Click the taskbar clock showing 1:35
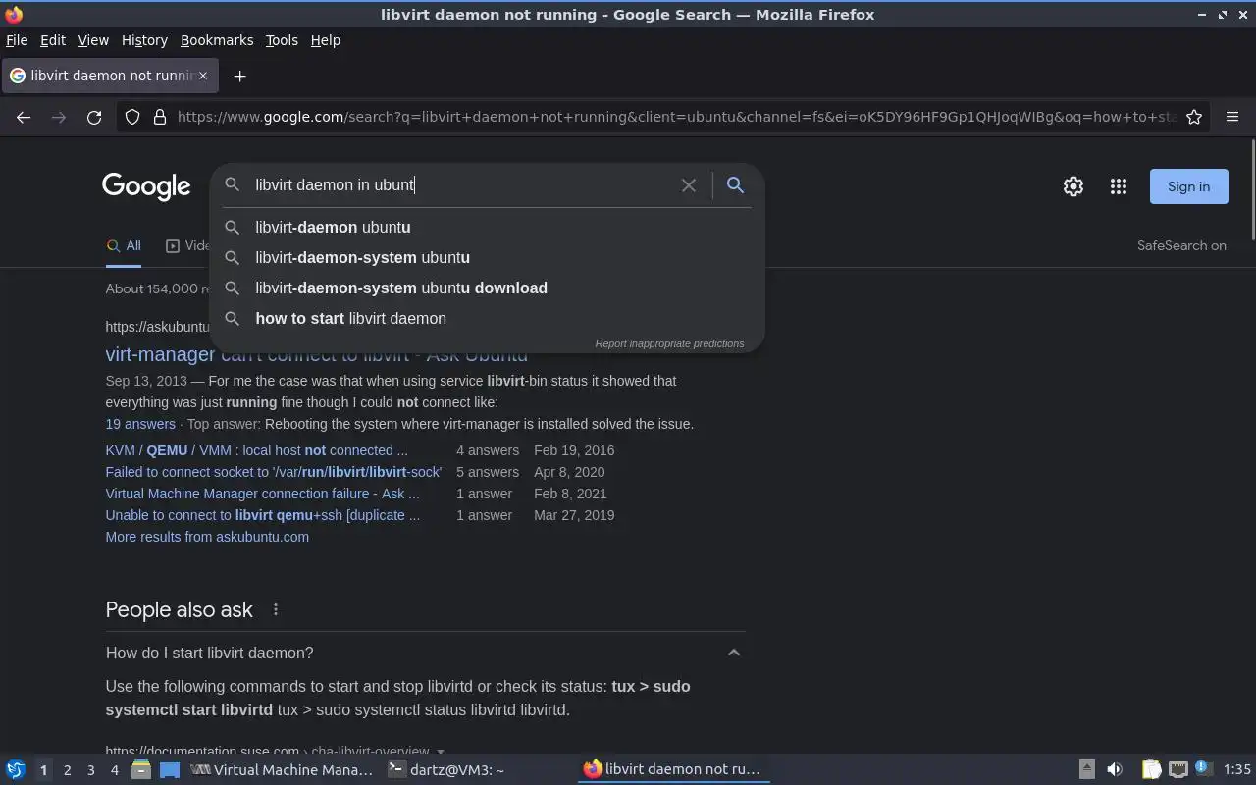Image resolution: width=1256 pixels, height=785 pixels. pos(1237,770)
